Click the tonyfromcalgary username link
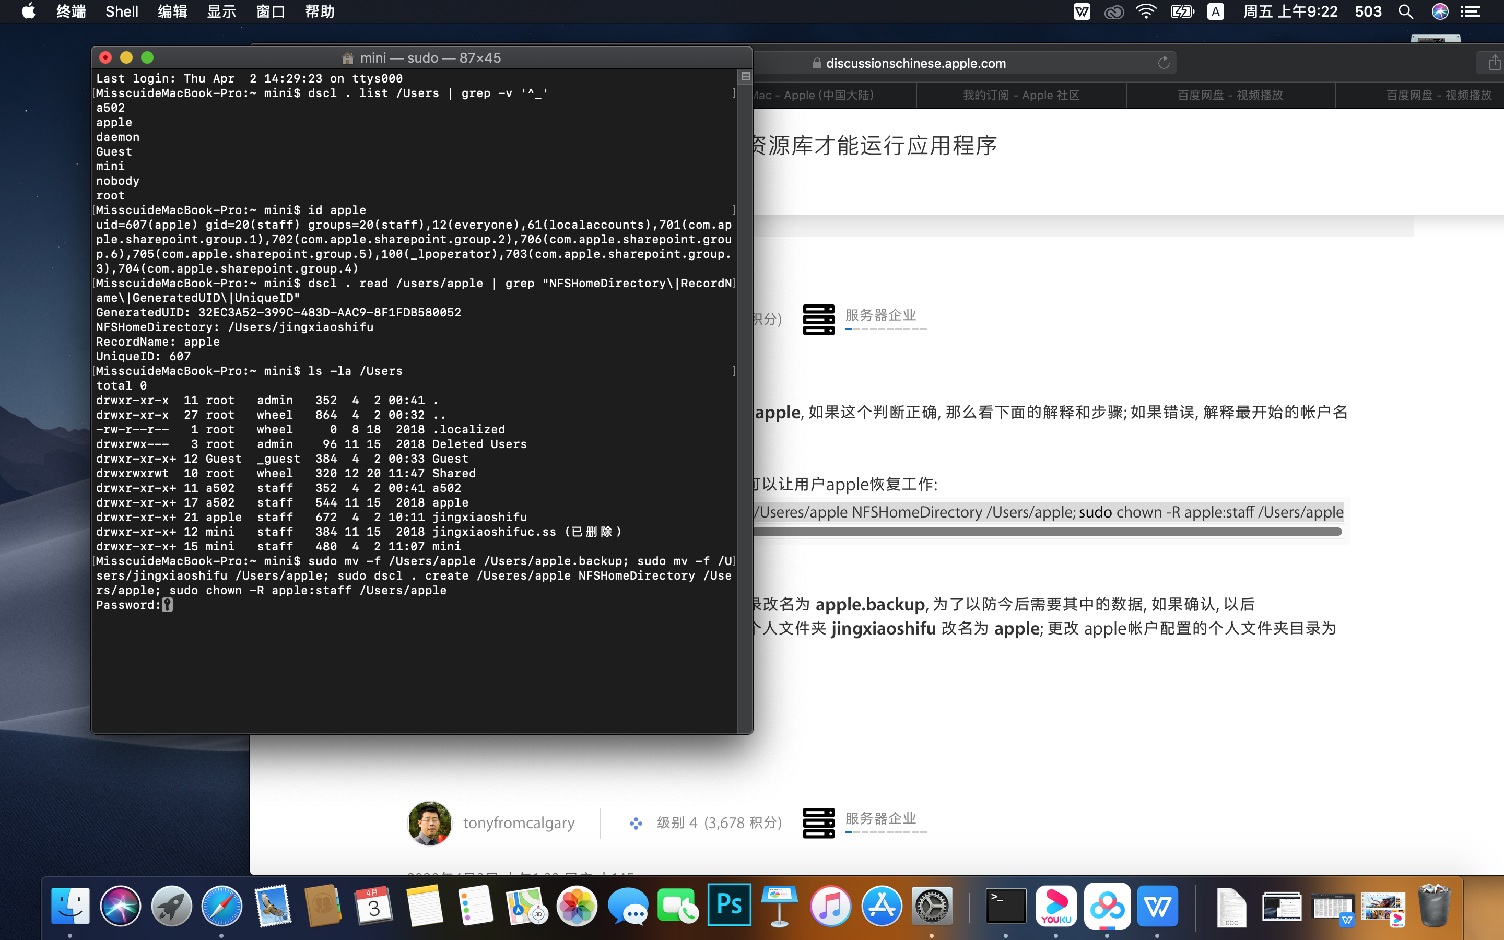 (519, 822)
